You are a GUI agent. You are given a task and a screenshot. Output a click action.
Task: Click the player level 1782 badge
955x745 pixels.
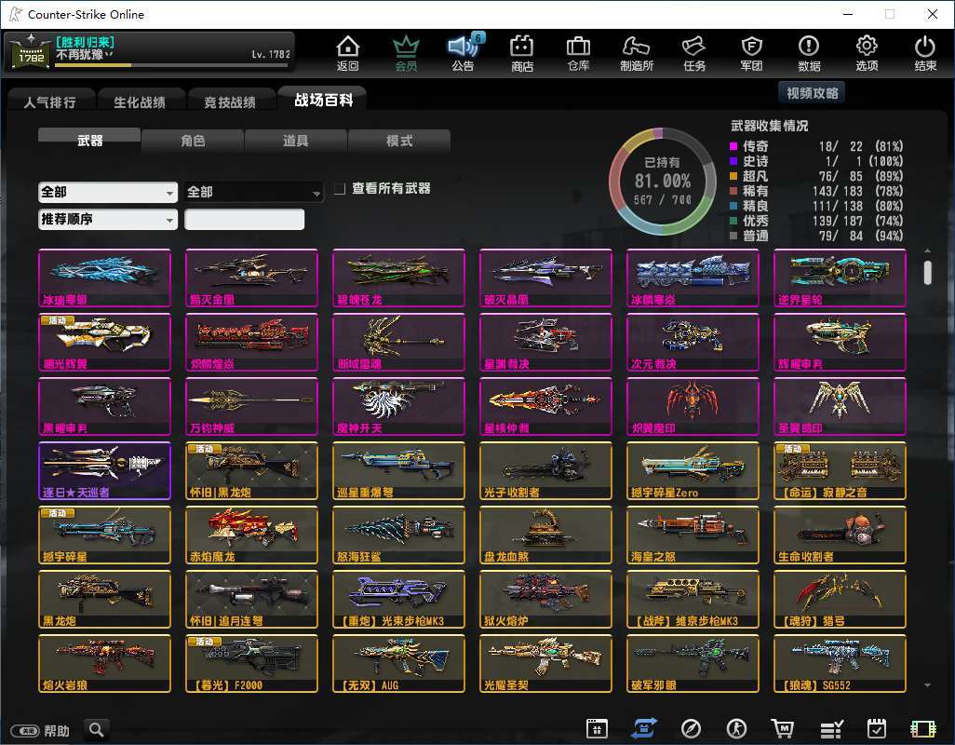pyautogui.click(x=31, y=52)
